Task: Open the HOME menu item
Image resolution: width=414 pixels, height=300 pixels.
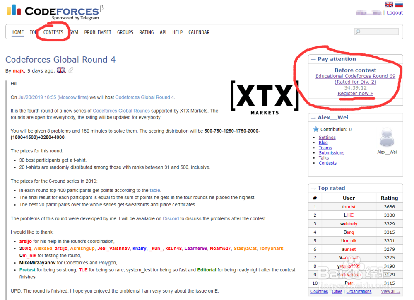Action: coord(17,32)
